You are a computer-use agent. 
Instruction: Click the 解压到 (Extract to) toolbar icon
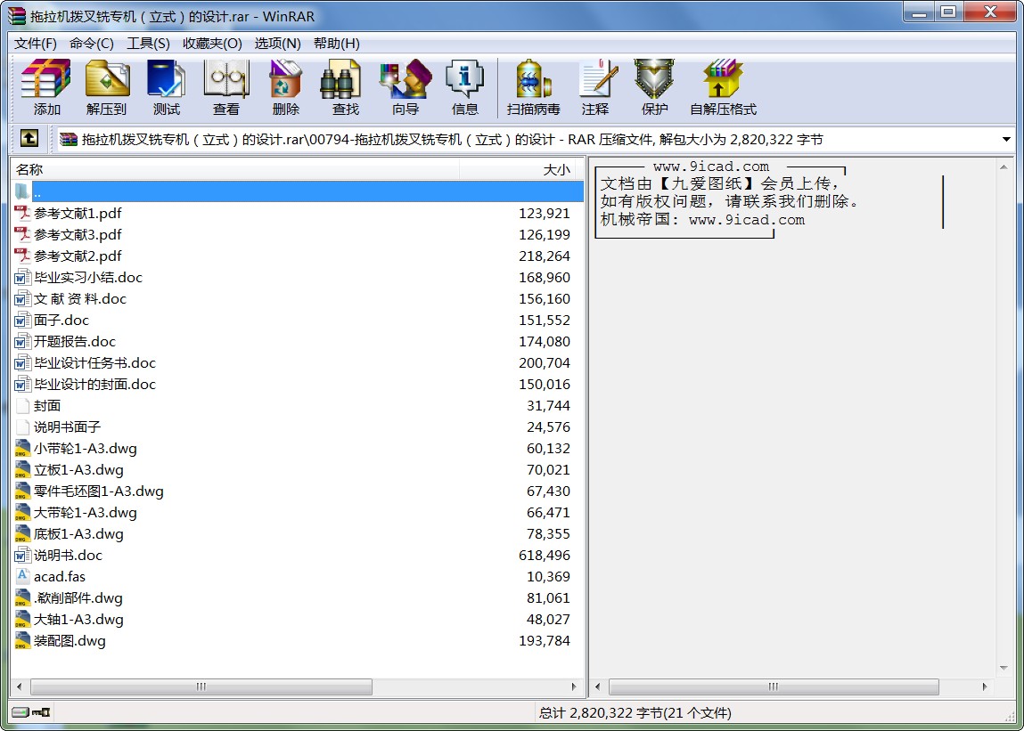click(x=106, y=79)
